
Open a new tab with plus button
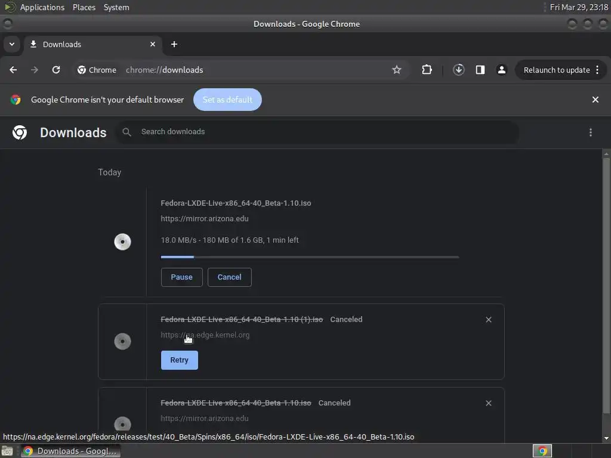coord(174,44)
